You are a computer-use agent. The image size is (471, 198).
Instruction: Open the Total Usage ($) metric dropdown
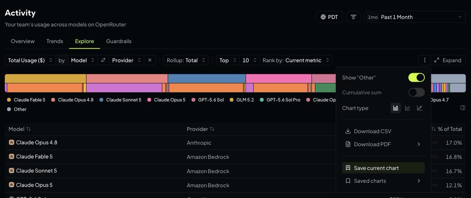[x=30, y=60]
